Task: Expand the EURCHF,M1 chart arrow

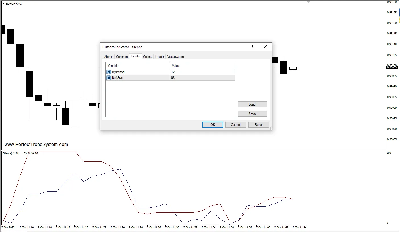Action: (3, 3)
